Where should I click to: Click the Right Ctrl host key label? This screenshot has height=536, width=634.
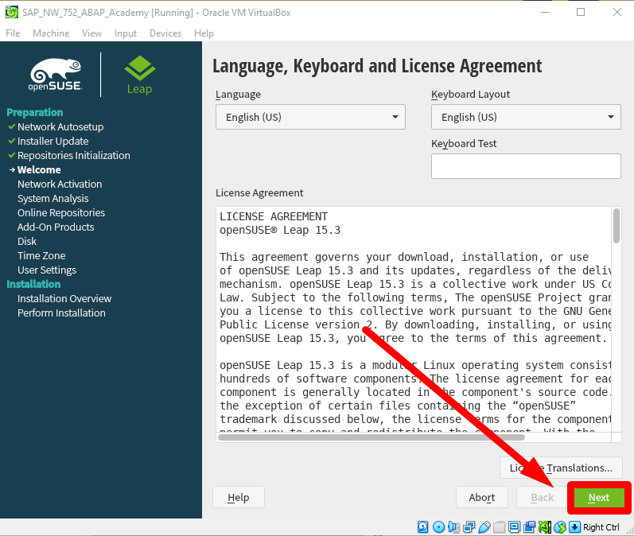(601, 527)
